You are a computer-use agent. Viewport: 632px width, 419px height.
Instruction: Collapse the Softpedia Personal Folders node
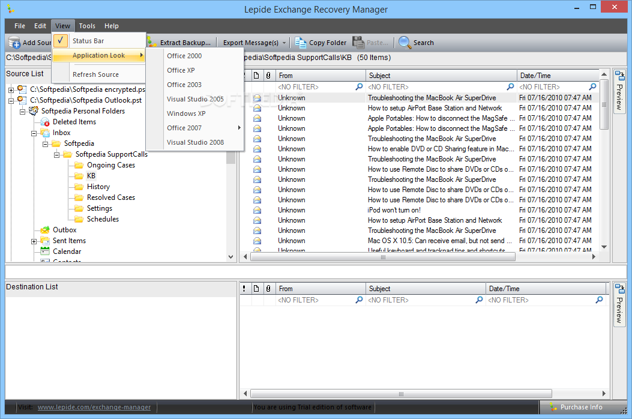point(23,111)
